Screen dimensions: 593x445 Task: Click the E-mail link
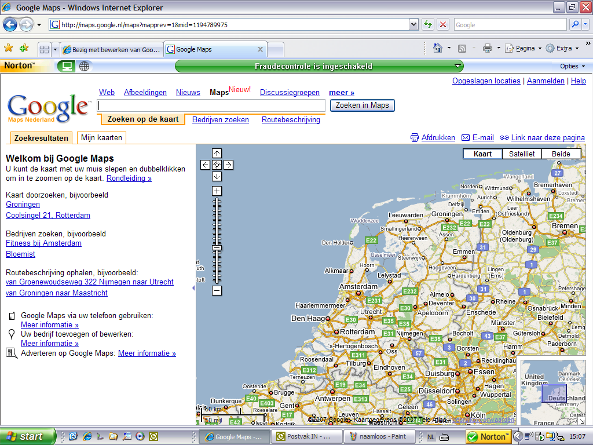point(478,138)
